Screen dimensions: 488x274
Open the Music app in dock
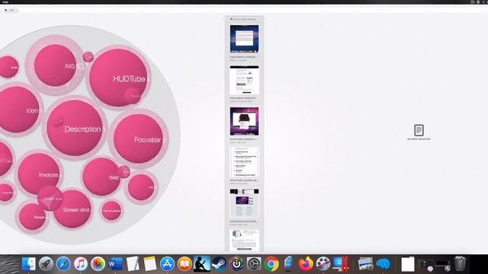click(x=81, y=264)
